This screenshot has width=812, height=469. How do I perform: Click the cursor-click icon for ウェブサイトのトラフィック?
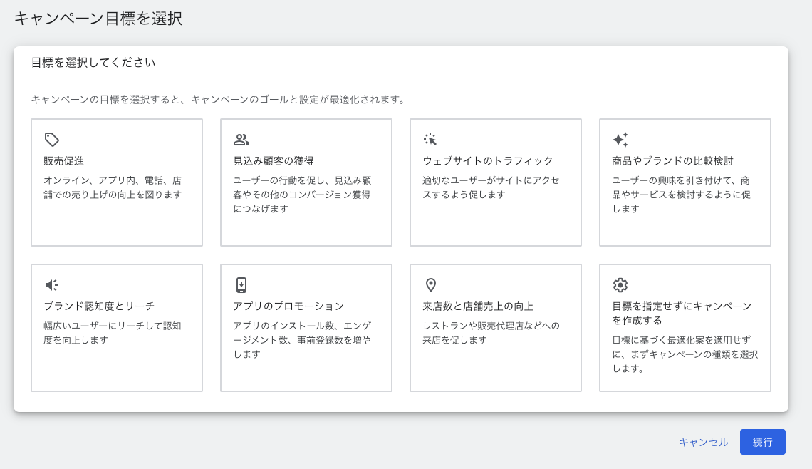click(430, 140)
